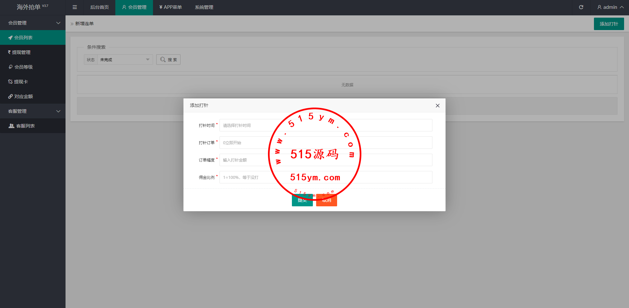Open the 状态 dropdown showing 未完成
629x308 pixels.
[124, 60]
